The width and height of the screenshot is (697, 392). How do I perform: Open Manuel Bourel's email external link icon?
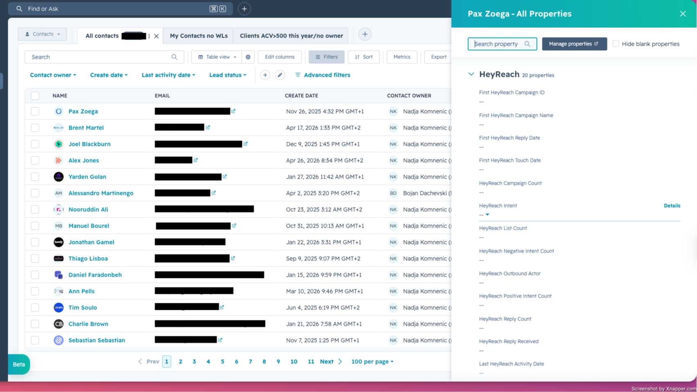coord(234,225)
